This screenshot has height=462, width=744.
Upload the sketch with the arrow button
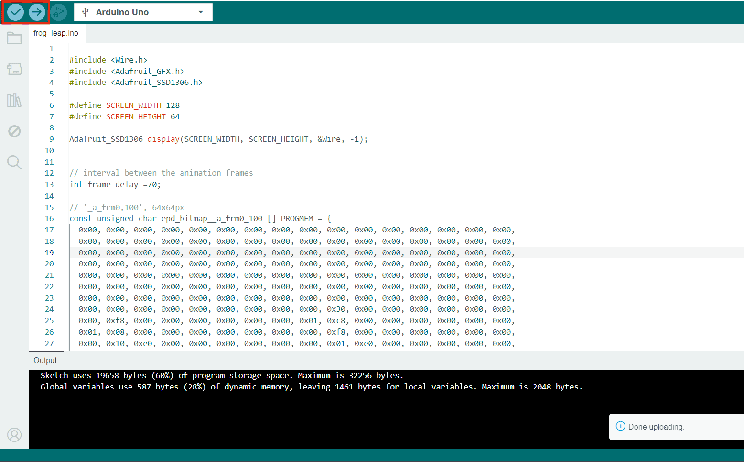[37, 12]
